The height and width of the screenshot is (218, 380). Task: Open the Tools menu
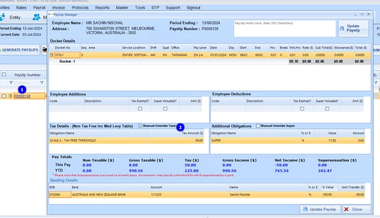[x=140, y=8]
